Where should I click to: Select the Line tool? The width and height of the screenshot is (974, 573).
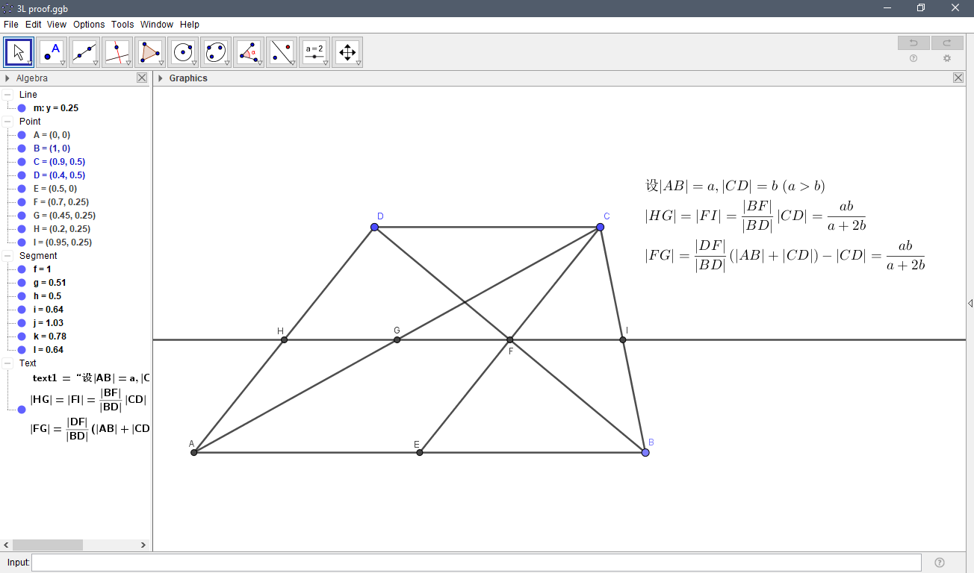tap(84, 51)
